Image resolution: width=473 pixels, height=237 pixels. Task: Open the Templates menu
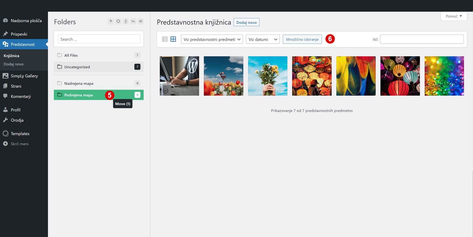tap(24, 134)
